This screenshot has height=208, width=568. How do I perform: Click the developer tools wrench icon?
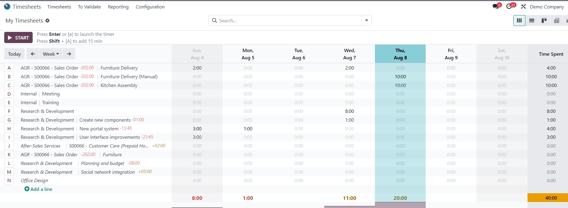point(524,7)
